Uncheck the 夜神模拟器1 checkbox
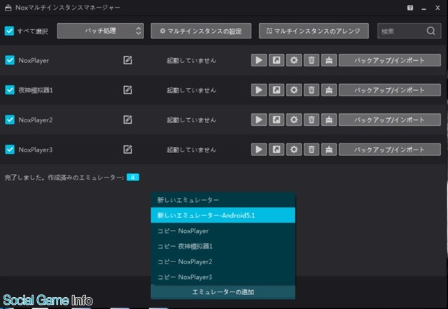The height and width of the screenshot is (309, 448). [x=10, y=90]
